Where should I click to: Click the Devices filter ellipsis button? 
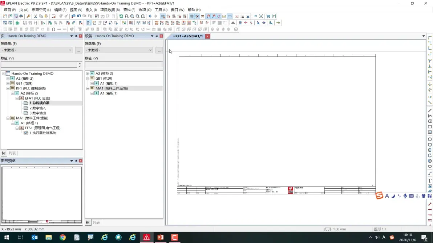point(159,50)
